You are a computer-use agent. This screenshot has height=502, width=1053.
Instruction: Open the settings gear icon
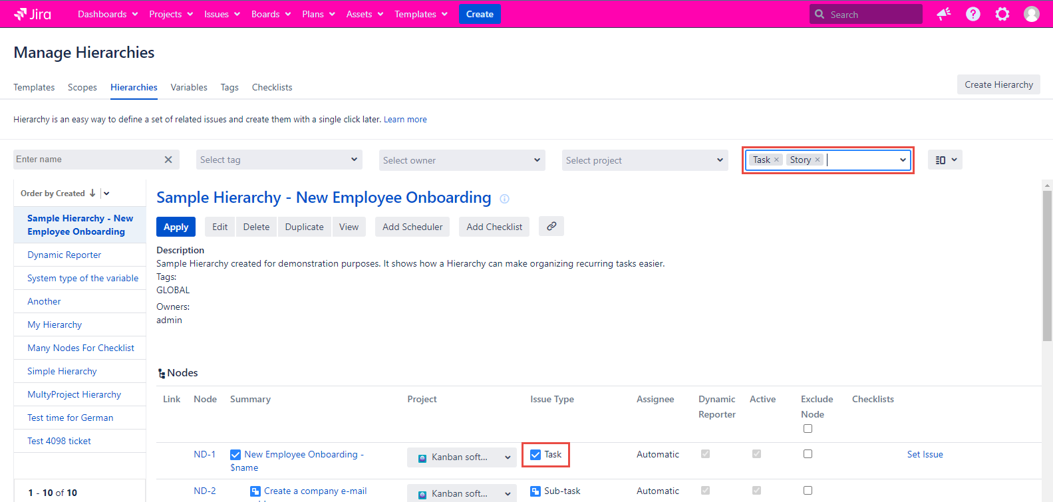[x=1002, y=14]
